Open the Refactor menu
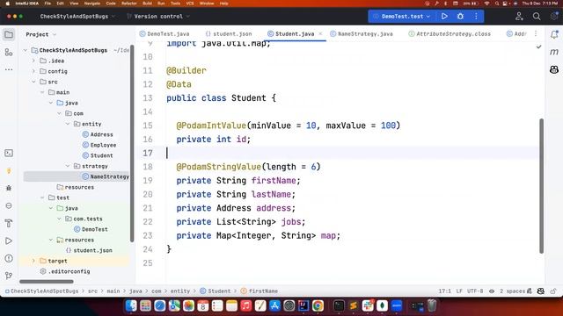 pos(129,4)
